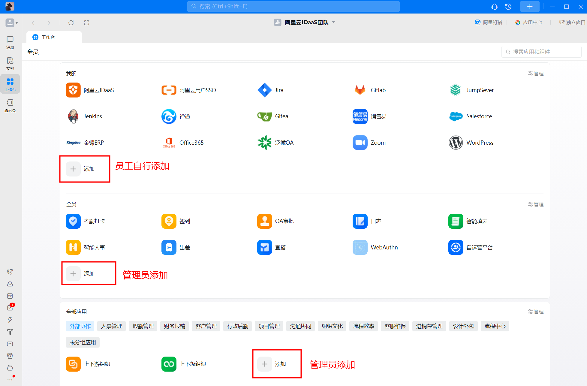Click 管理 in the 全部应用 section
Screen dimensions: 587x386
point(536,312)
